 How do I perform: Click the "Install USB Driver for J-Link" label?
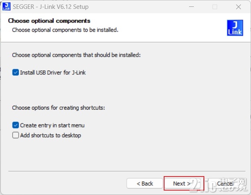[x=53, y=72]
